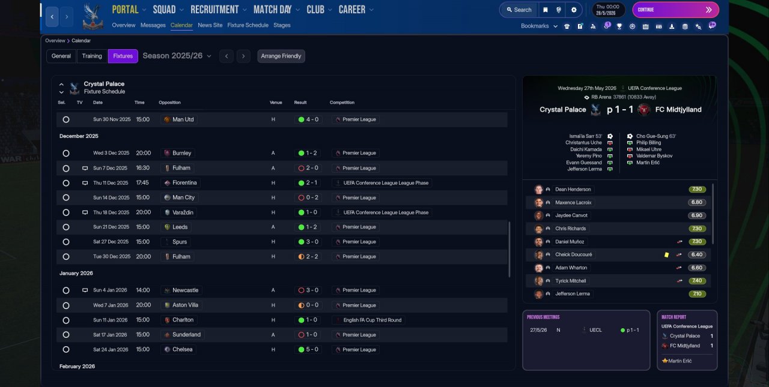Screen dimensions: 769x387
Task: Switch to the General tab
Action: (61, 56)
